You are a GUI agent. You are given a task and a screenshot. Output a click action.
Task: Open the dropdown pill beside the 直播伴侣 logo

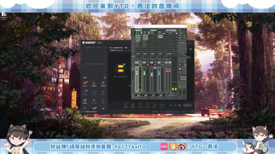(100, 43)
